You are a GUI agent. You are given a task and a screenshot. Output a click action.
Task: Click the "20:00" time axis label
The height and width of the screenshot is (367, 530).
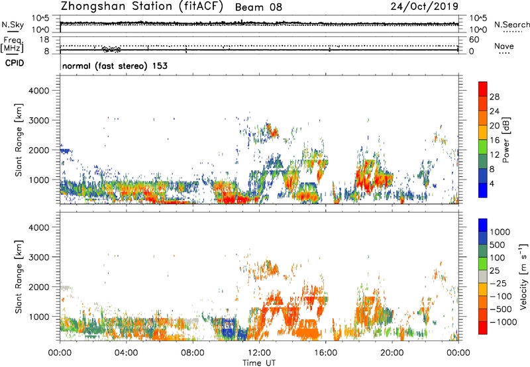[392, 353]
